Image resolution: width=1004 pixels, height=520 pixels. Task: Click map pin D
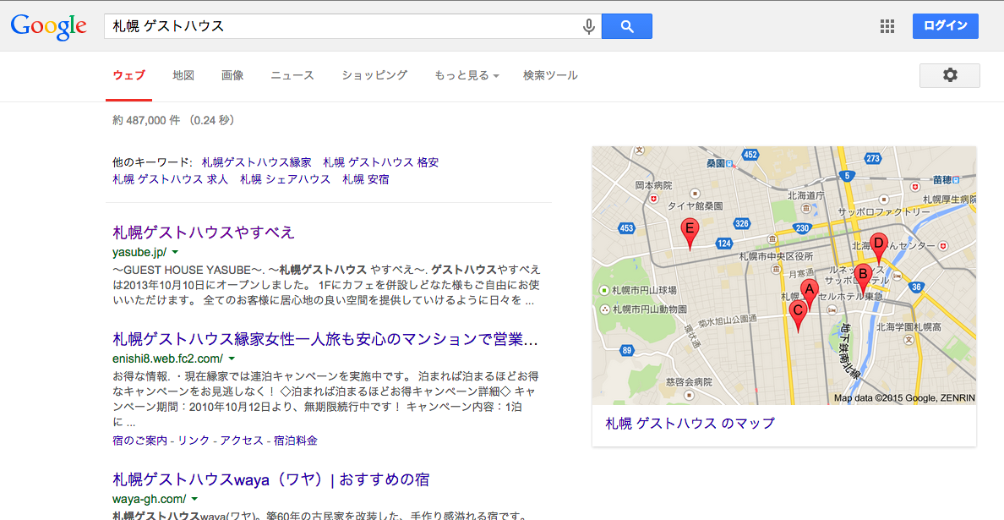click(879, 248)
